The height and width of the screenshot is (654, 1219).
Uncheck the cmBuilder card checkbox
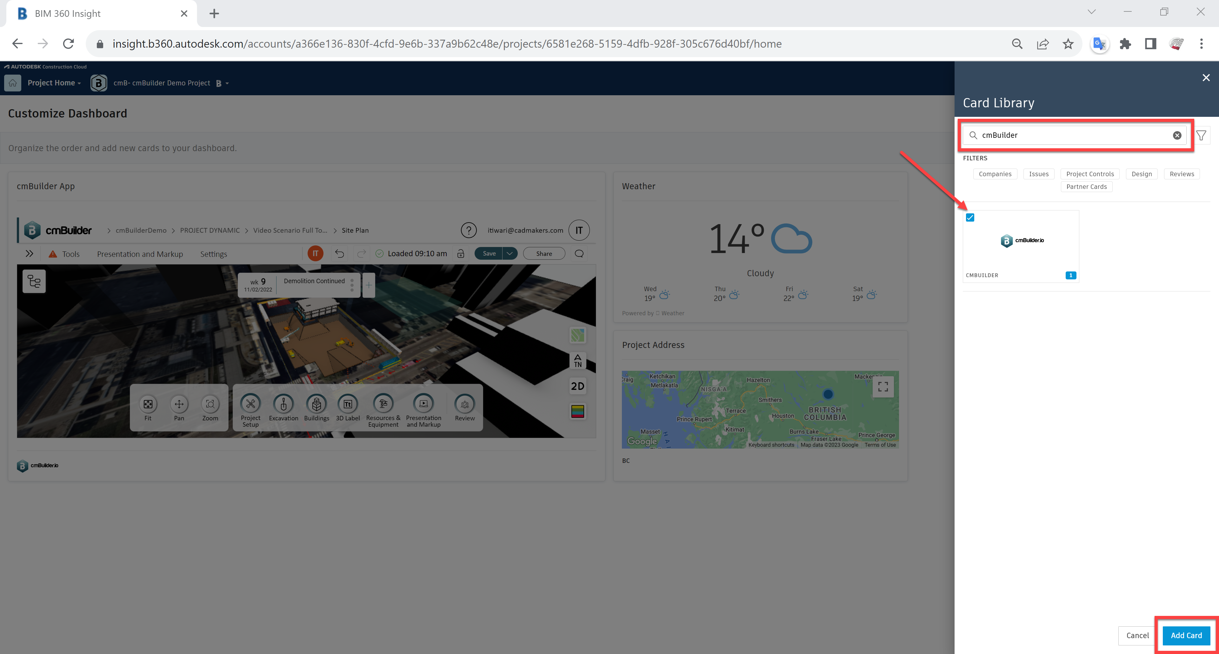coord(970,218)
